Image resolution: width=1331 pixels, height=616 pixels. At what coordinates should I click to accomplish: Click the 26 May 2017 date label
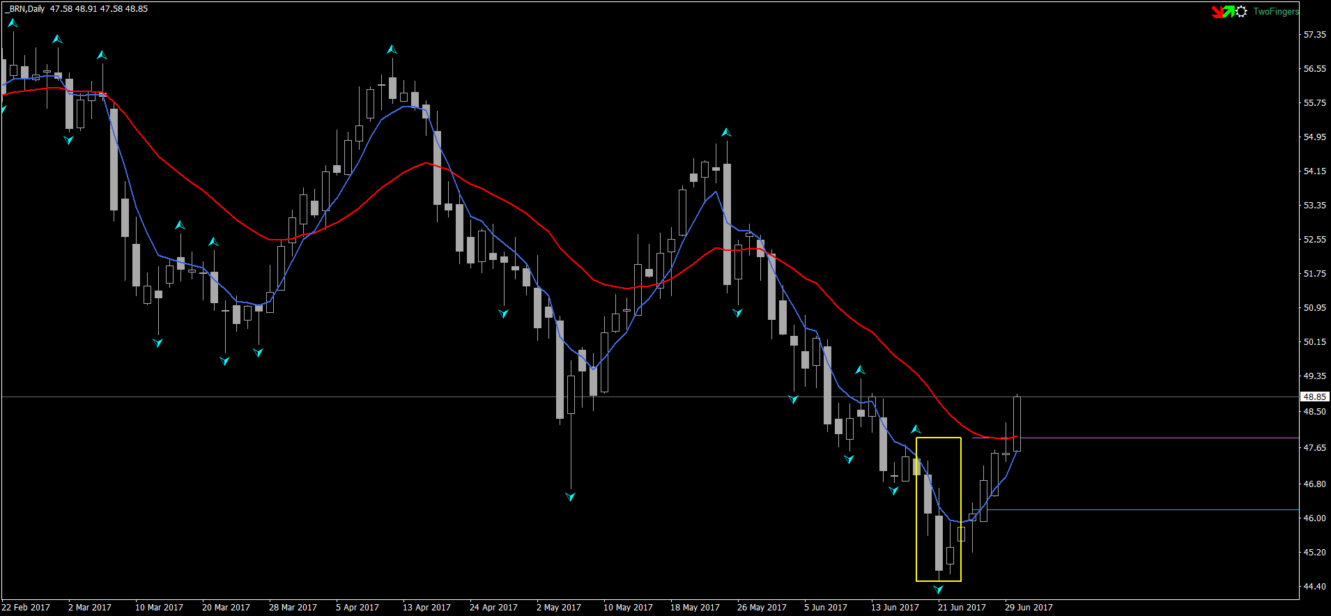pyautogui.click(x=762, y=607)
